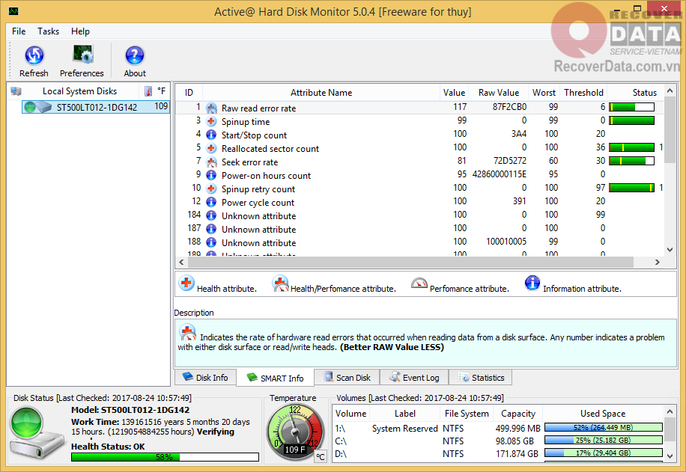Image resolution: width=686 pixels, height=472 pixels.
Task: Open the Tasks menu
Action: (x=48, y=31)
